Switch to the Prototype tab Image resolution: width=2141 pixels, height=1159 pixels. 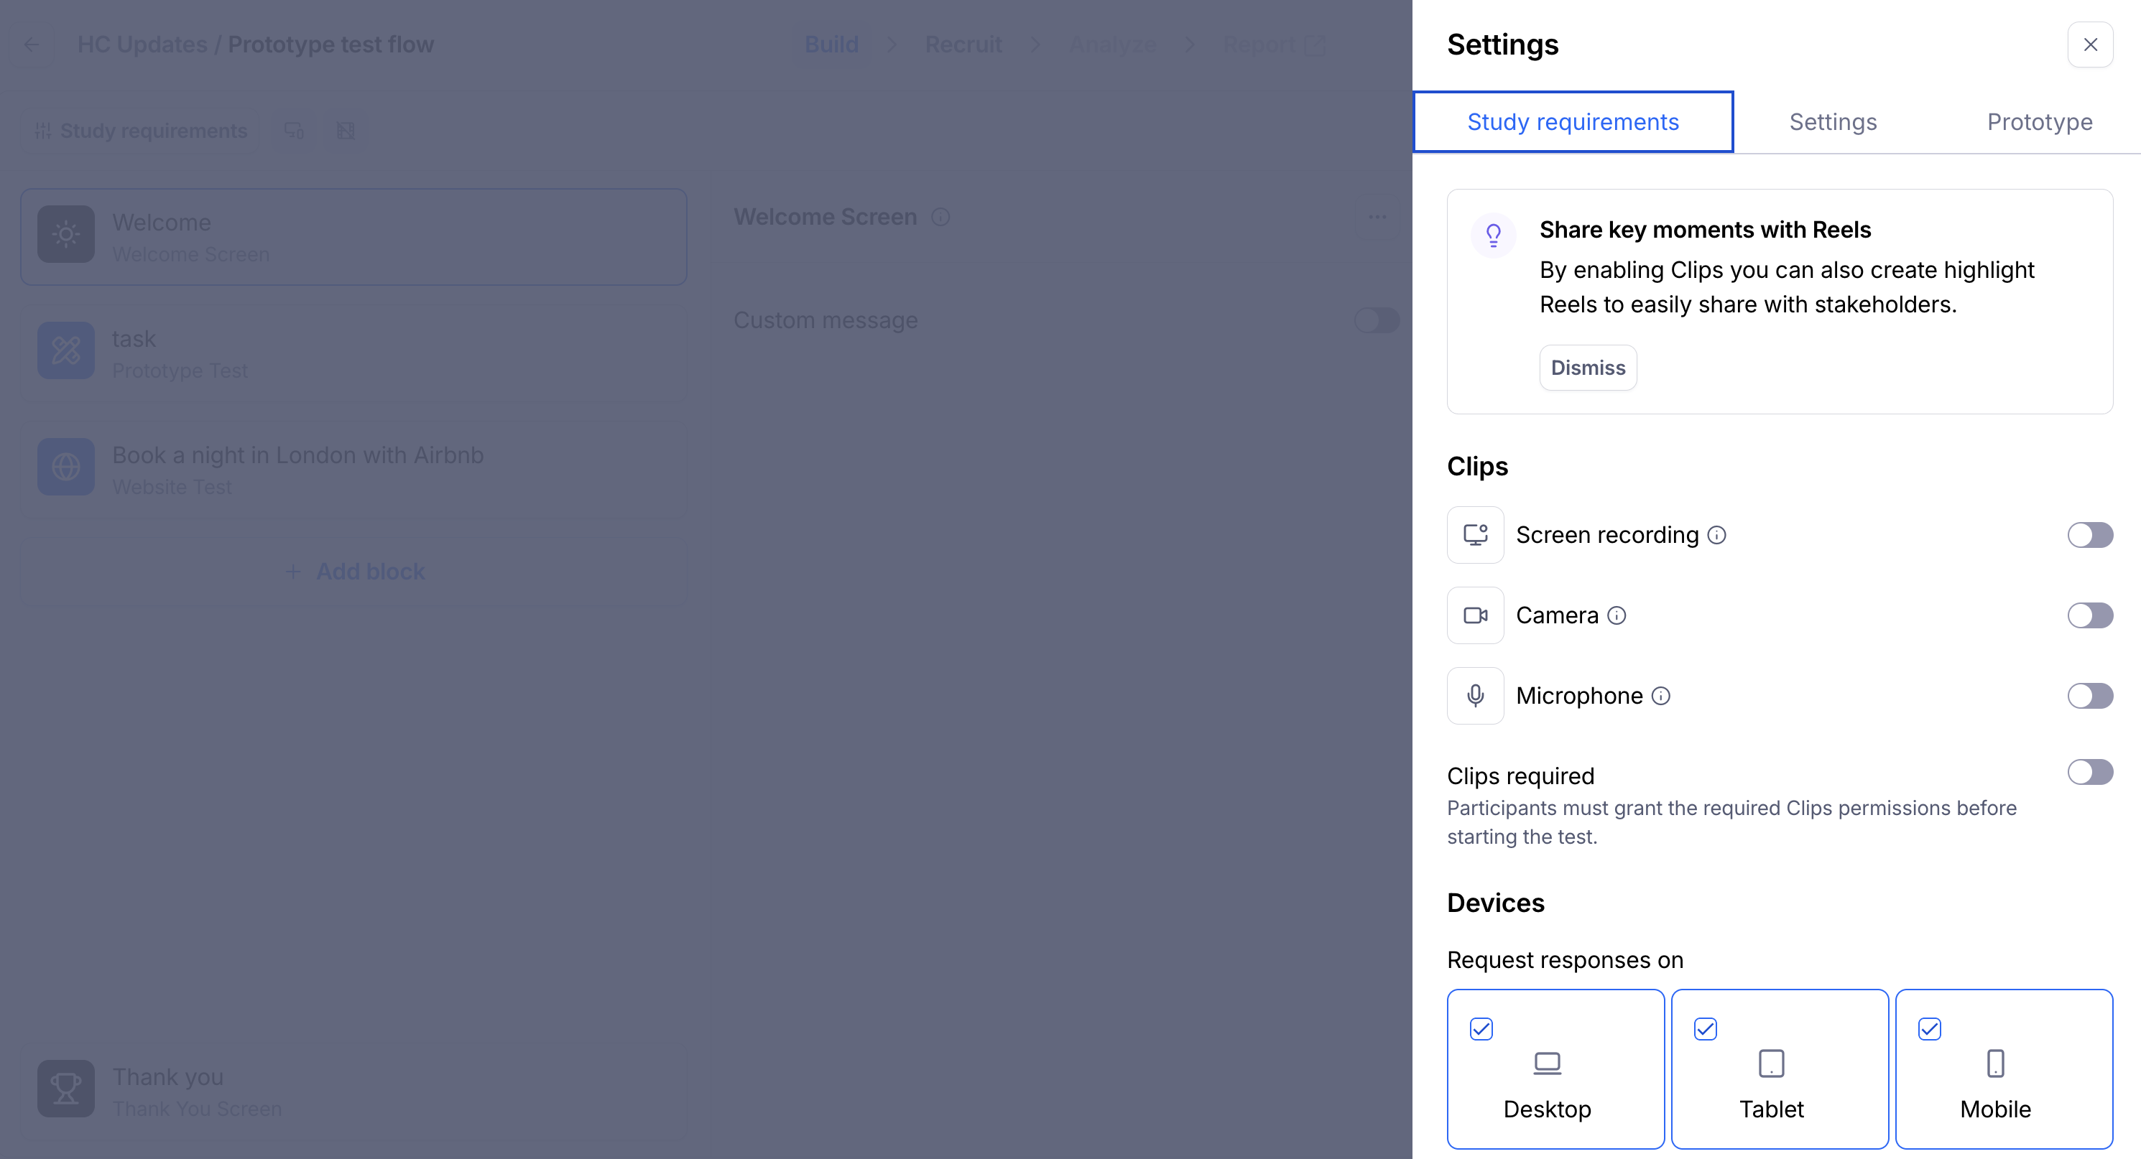(2040, 122)
